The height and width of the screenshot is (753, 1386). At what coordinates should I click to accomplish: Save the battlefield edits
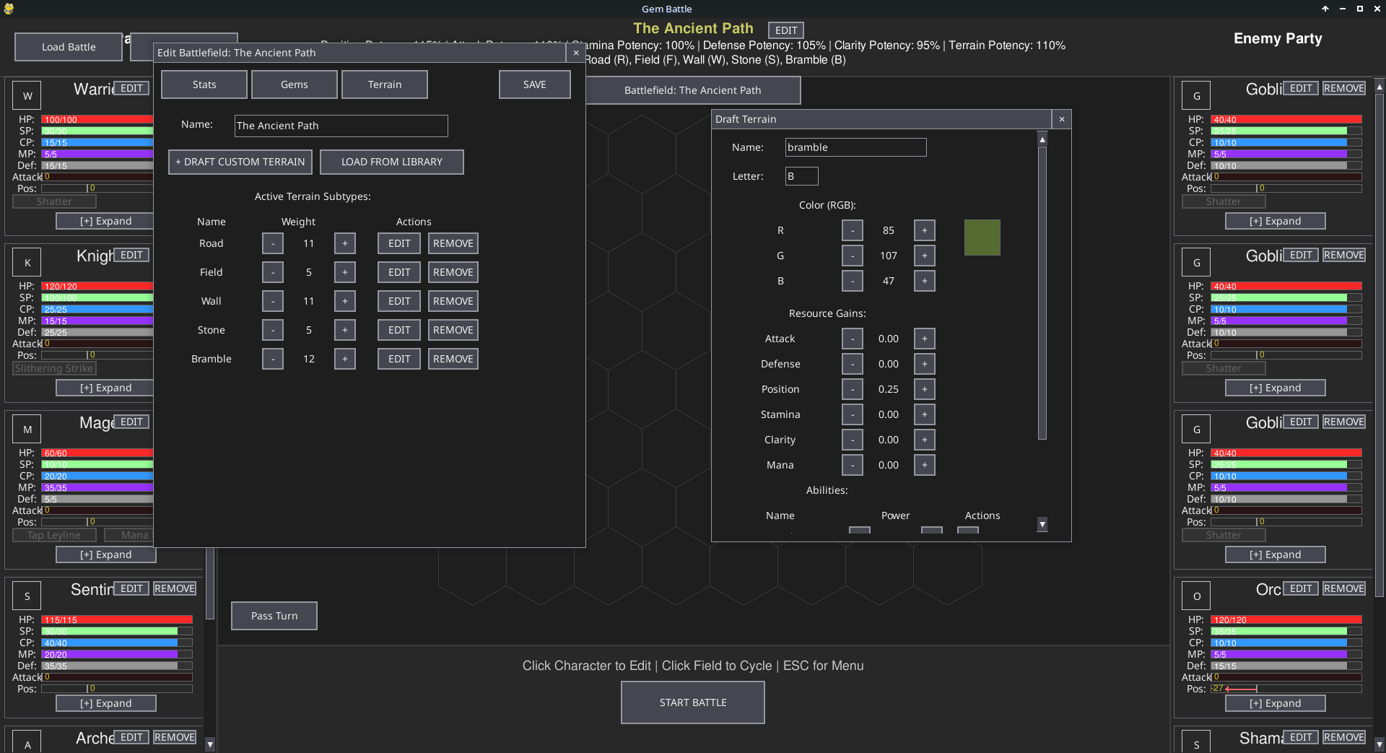534,84
